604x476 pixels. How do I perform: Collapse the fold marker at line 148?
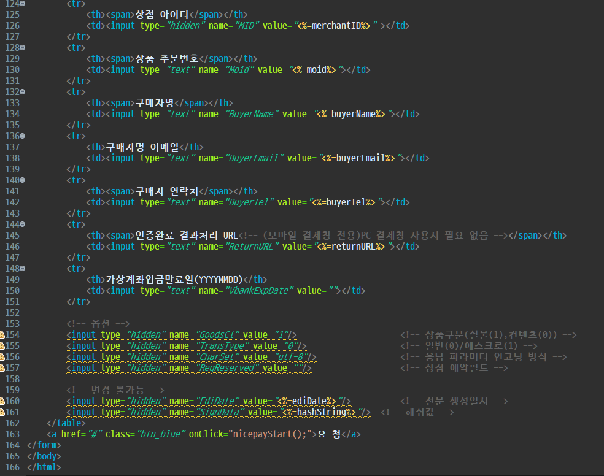(x=22, y=269)
